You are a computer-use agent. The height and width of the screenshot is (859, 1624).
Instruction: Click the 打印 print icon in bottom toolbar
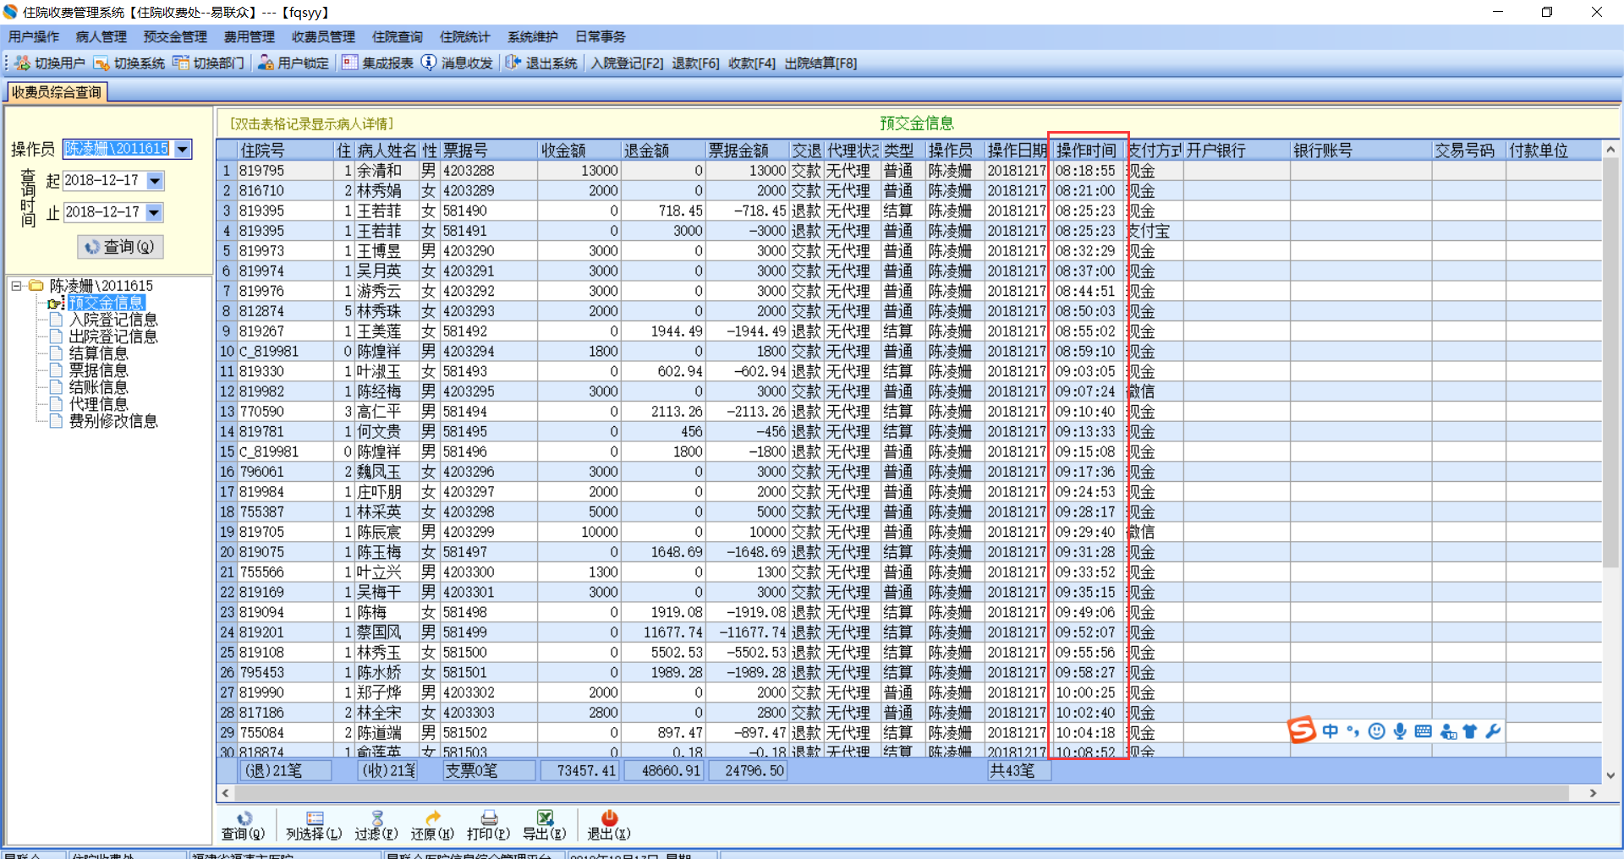pyautogui.click(x=488, y=818)
